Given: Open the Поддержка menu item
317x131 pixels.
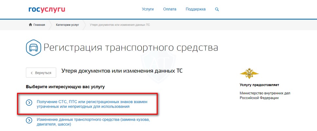Looking at the screenshot, I should 196,9.
